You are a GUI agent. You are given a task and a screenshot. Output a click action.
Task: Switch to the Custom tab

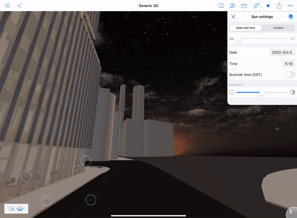278,28
